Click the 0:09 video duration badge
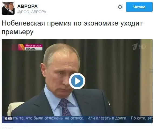The image size is (154, 129). tap(9, 119)
